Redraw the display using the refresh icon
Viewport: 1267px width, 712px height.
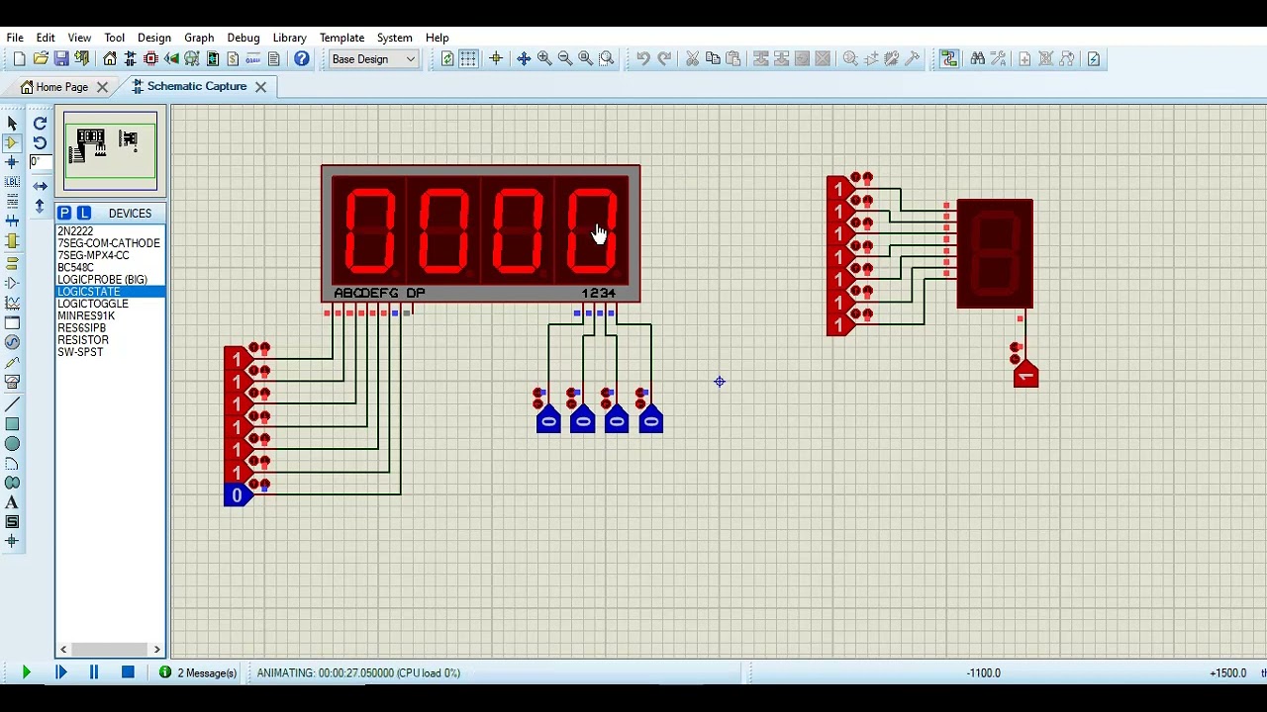click(447, 59)
